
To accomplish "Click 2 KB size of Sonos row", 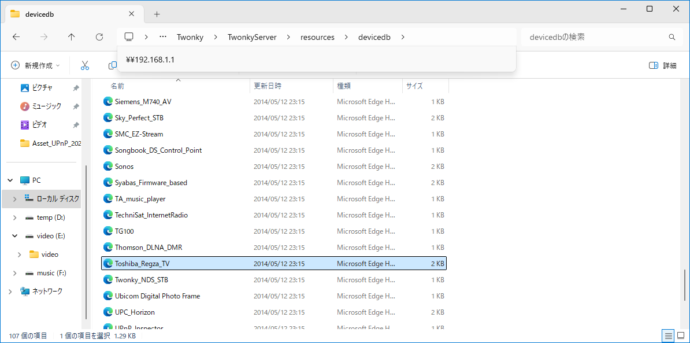I will (x=437, y=167).
